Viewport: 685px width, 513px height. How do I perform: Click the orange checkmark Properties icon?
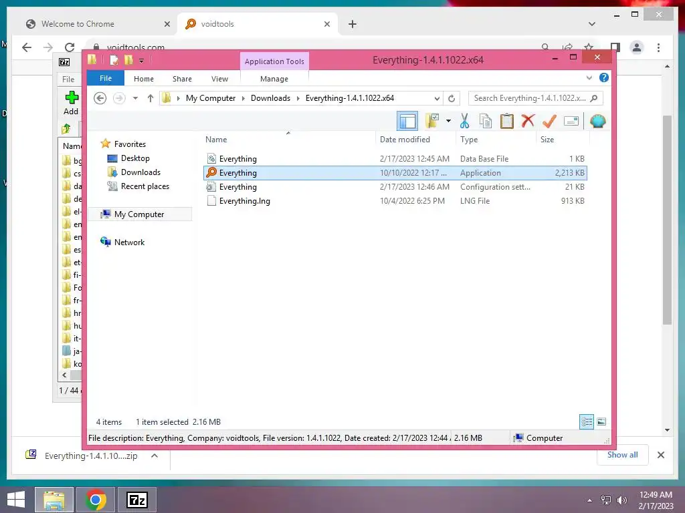(549, 121)
